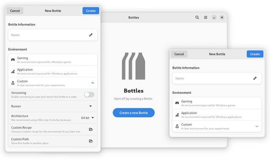Click Application icon in left dialog
The height and width of the screenshot is (160, 270).
tap(13, 71)
